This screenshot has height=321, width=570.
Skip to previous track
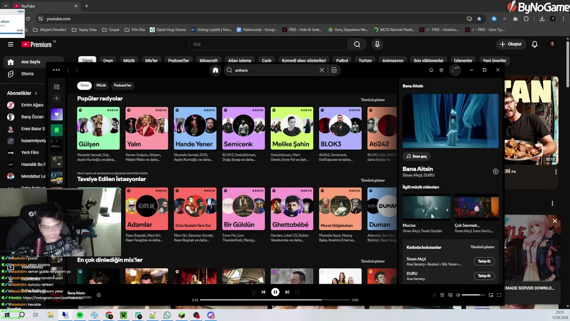[263, 292]
